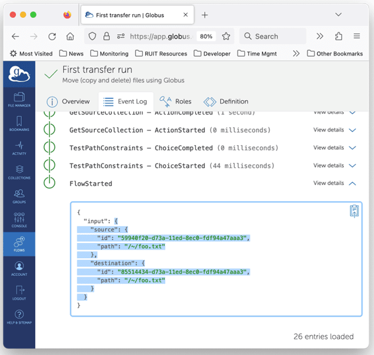Open the Monitoring bookmarks folder

110,54
